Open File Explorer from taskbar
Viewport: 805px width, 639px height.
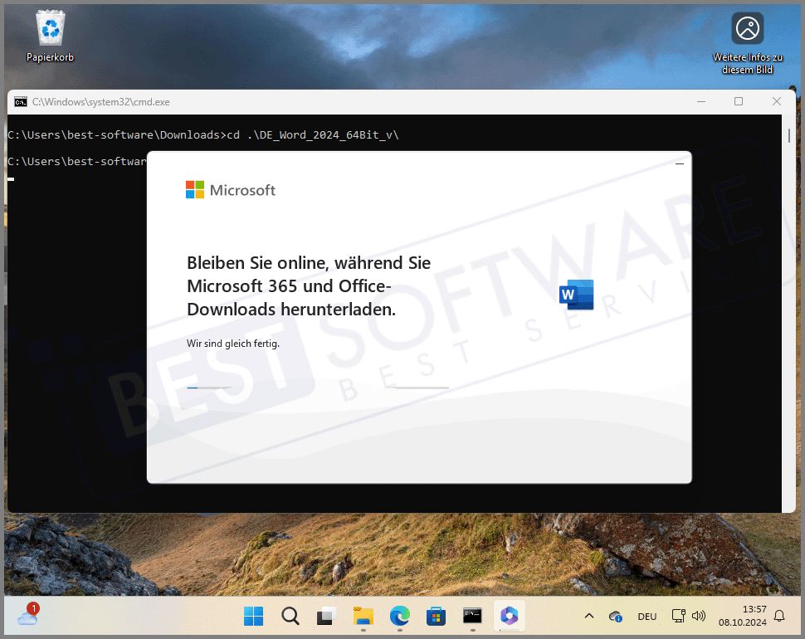(x=363, y=616)
